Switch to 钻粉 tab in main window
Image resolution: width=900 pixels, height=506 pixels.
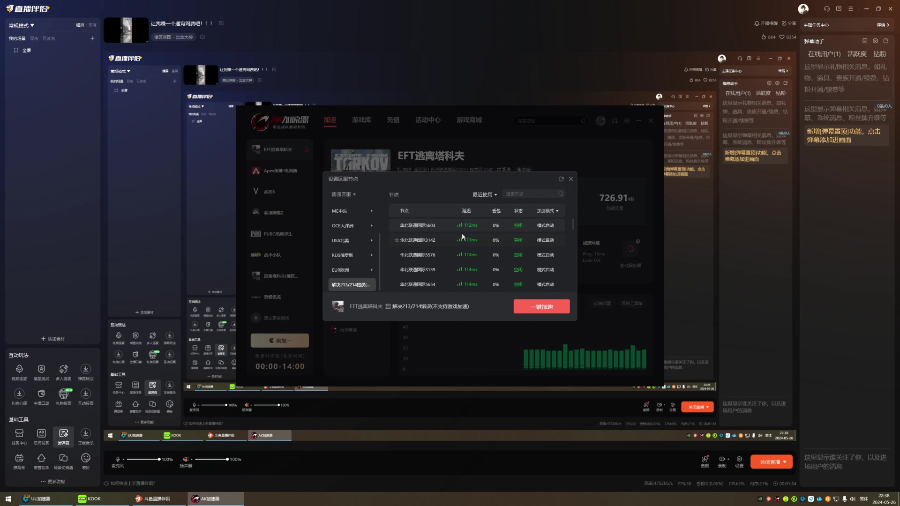coord(880,54)
